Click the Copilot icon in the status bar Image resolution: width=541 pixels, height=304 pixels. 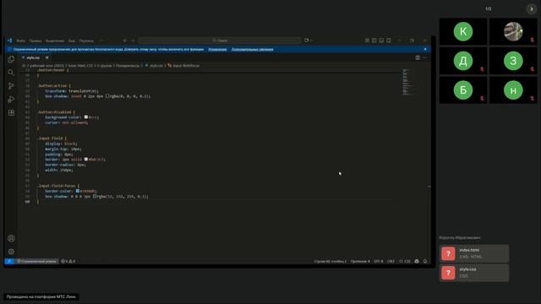(417, 261)
